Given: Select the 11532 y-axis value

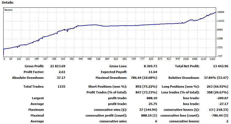Looking at the screenshot, I should tap(221, 21).
